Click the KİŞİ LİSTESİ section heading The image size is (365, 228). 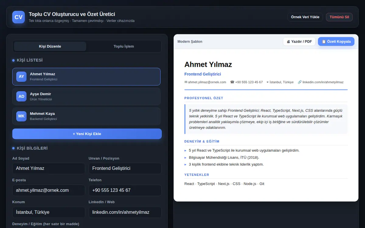tap(30, 60)
